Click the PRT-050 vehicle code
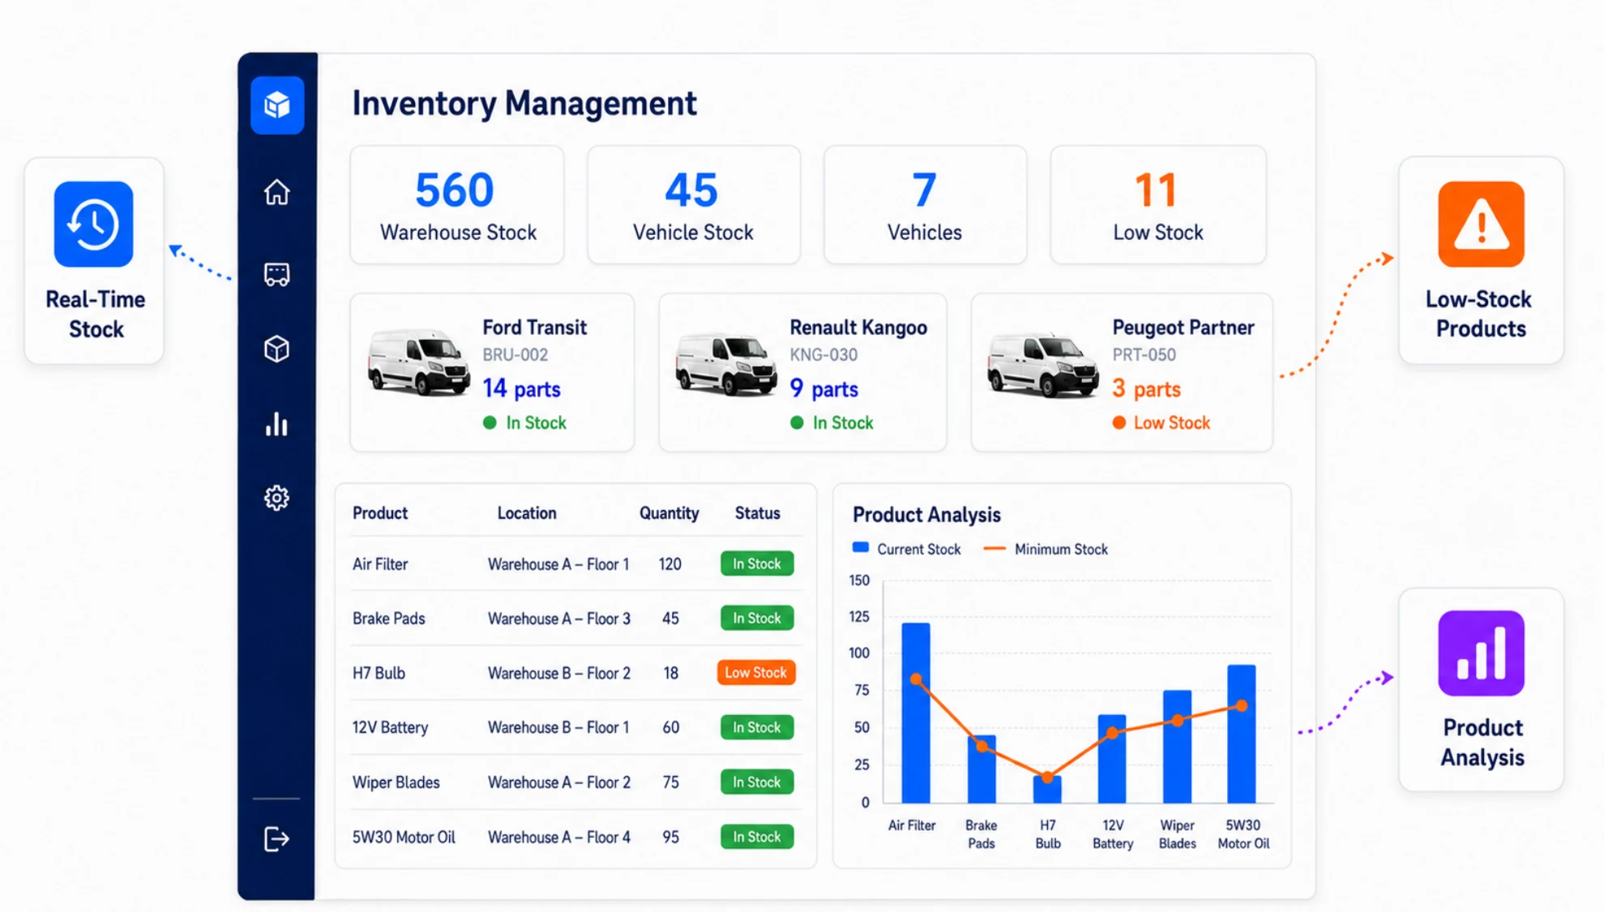1621x912 pixels. [1144, 355]
